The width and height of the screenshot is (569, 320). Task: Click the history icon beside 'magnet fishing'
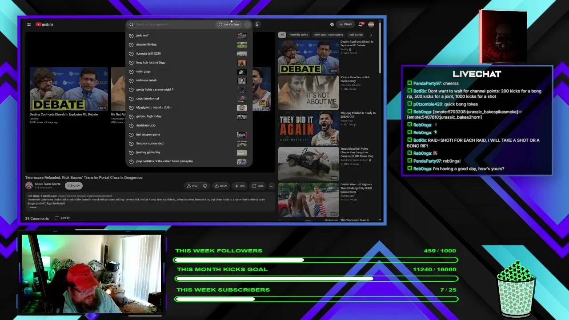(x=131, y=44)
